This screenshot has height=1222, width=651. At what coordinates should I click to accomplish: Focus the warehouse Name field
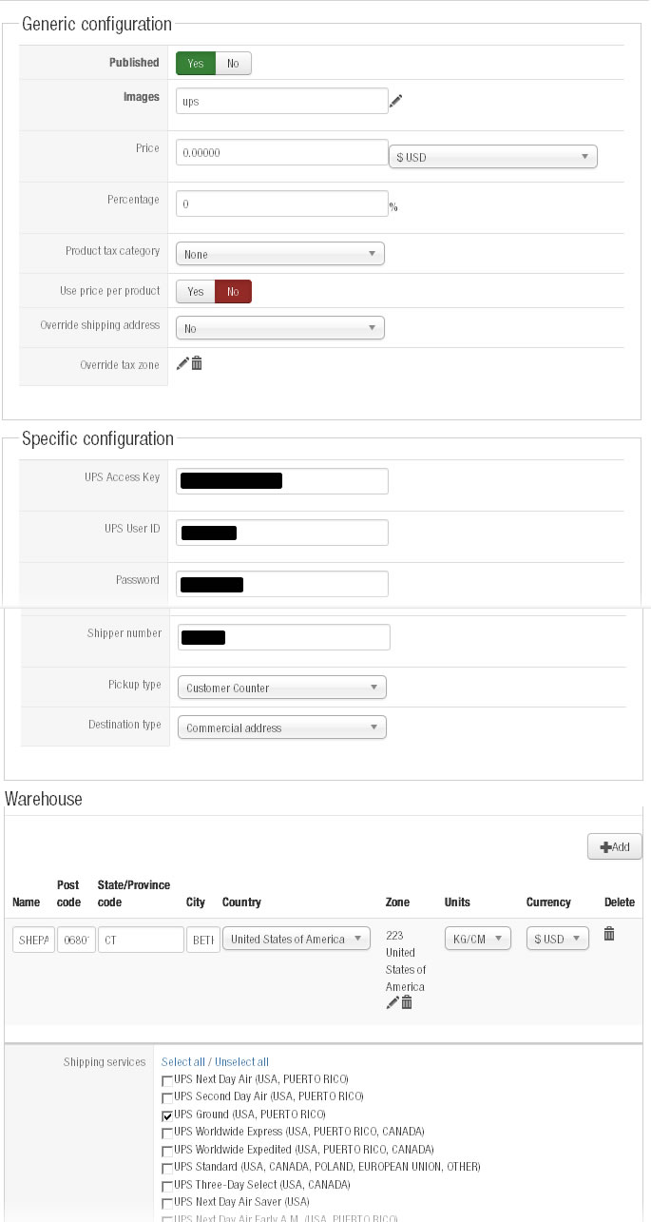click(33, 940)
